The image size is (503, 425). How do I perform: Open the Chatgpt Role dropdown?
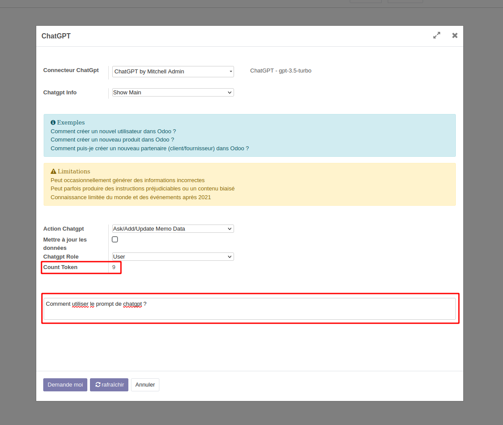173,256
